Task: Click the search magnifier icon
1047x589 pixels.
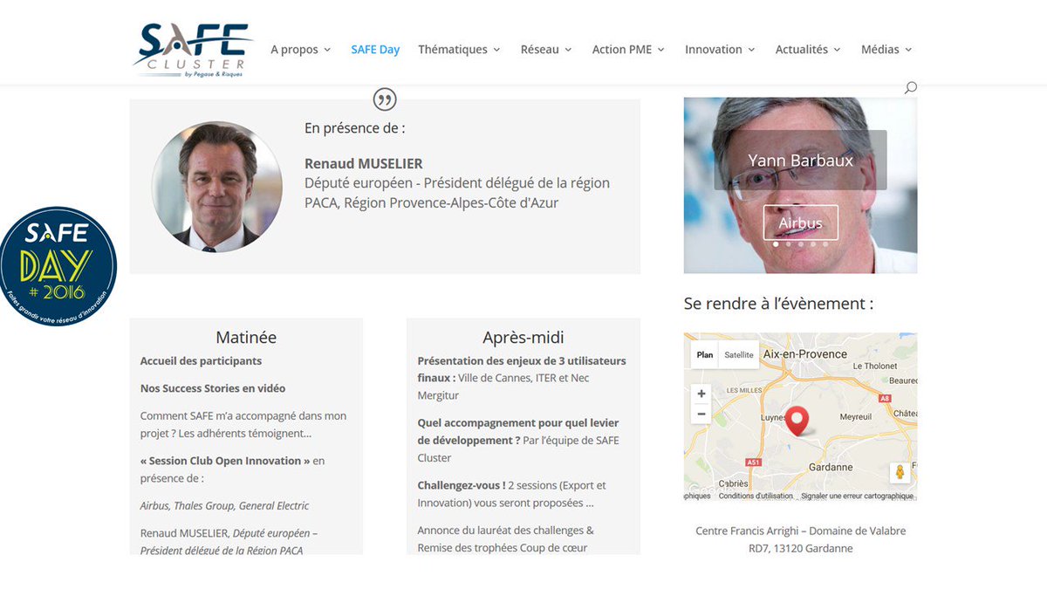Action: click(x=911, y=87)
